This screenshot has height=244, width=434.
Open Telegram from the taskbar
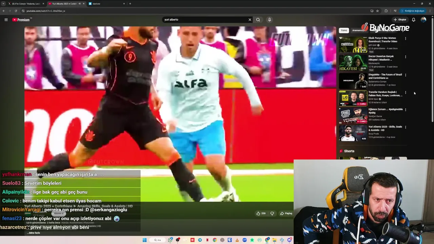[200, 240]
